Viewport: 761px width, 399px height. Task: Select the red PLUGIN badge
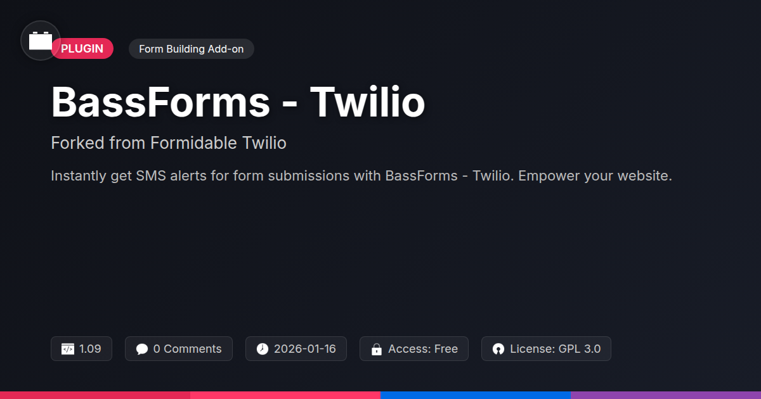[82, 49]
